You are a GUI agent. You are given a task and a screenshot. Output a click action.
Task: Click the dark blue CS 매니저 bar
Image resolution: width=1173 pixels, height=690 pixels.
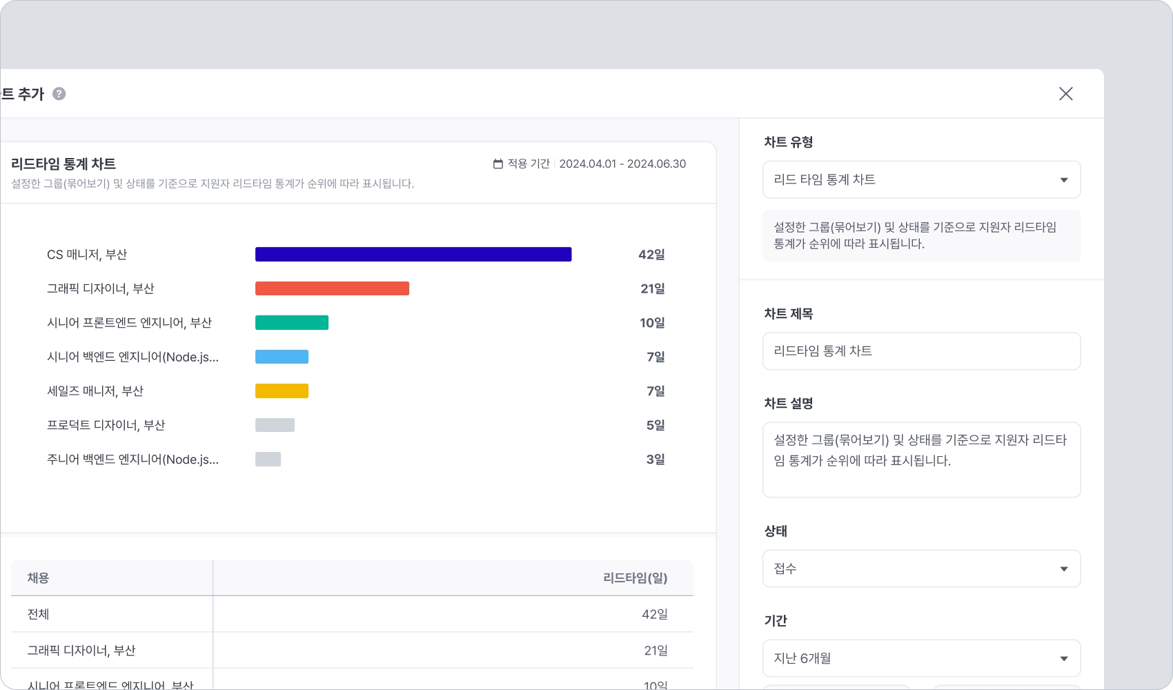(413, 255)
